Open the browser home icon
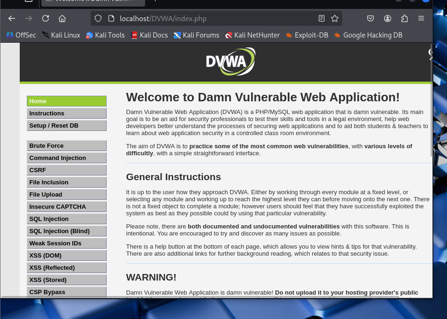The width and height of the screenshot is (447, 319). tap(62, 18)
